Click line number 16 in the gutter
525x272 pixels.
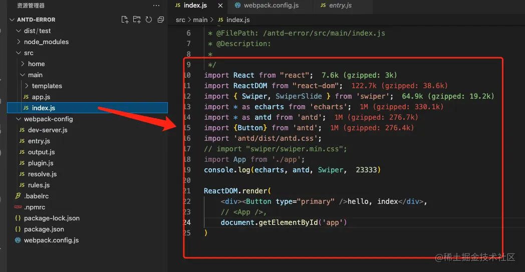click(187, 138)
